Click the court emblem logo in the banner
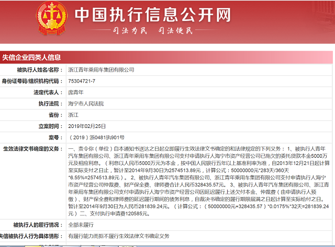Screen dimensions: 335x247 pos(52,18)
